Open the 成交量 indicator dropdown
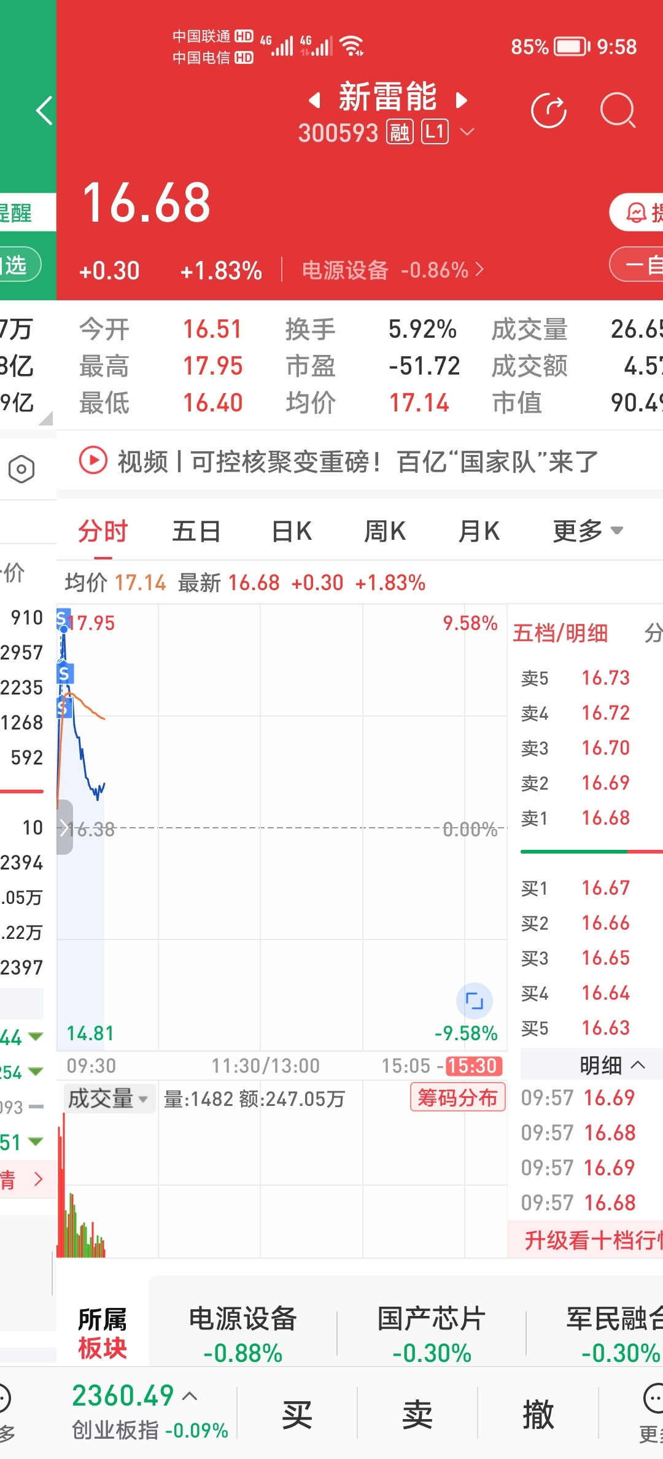 109,1099
